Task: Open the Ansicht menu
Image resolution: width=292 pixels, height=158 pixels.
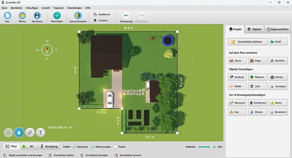Action: (x=46, y=8)
